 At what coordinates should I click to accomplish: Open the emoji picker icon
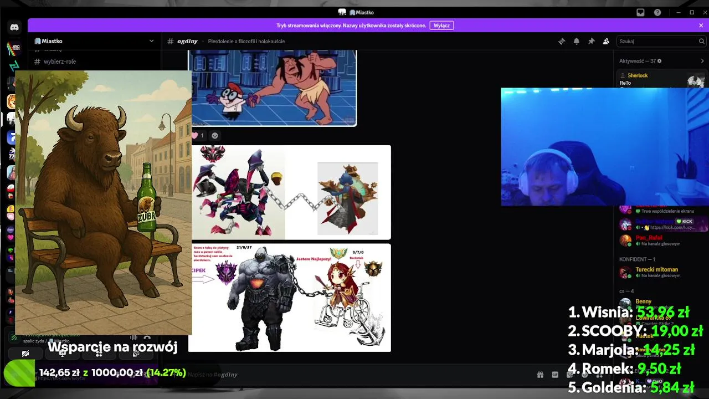click(x=585, y=375)
